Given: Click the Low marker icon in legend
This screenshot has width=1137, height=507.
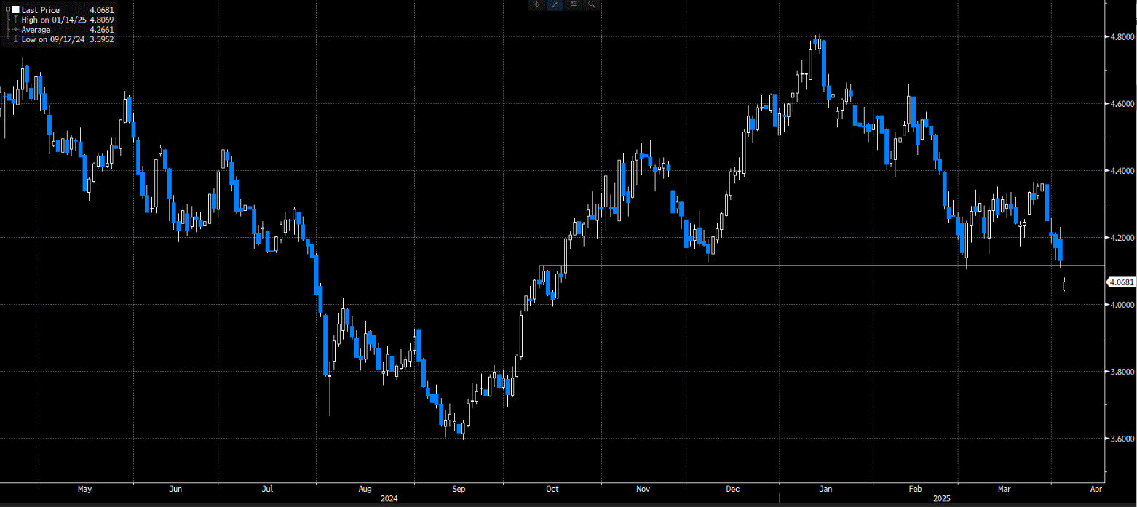Looking at the screenshot, I should (x=15, y=39).
